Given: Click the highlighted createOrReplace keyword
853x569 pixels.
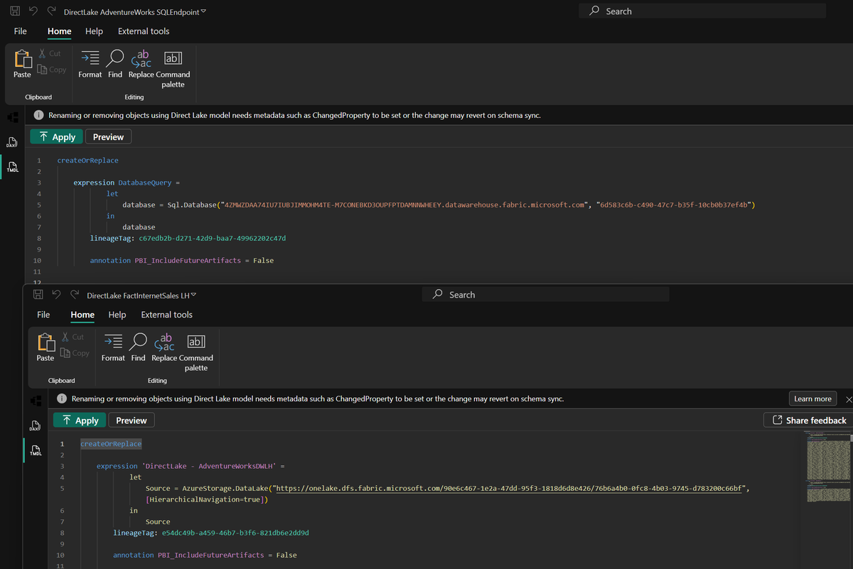Looking at the screenshot, I should [111, 444].
